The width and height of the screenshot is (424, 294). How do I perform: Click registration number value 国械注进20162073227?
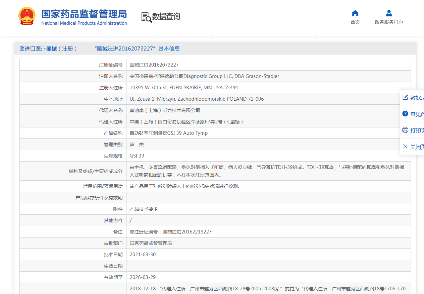(x=154, y=65)
